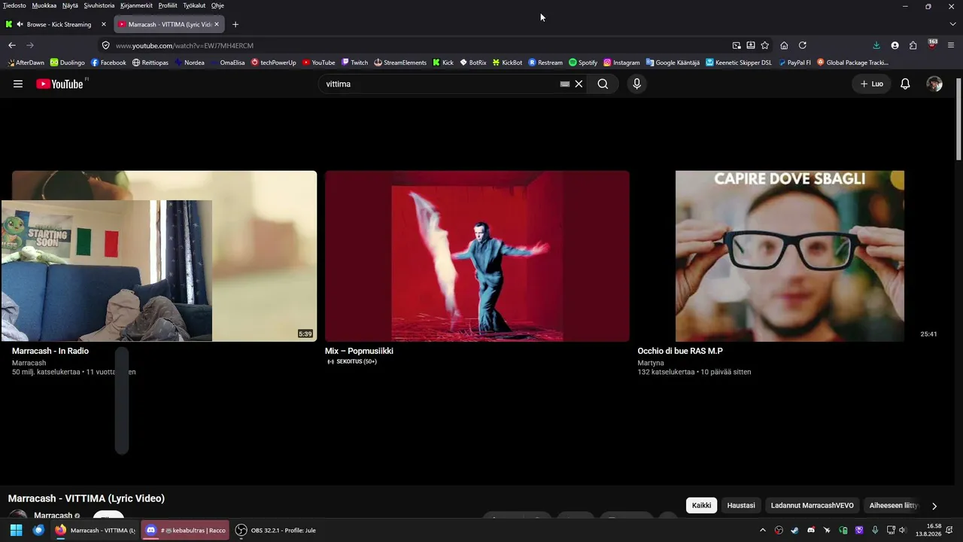Select the Ladannut MarracashVEVO chip
This screenshot has height=542, width=963.
coord(813,506)
